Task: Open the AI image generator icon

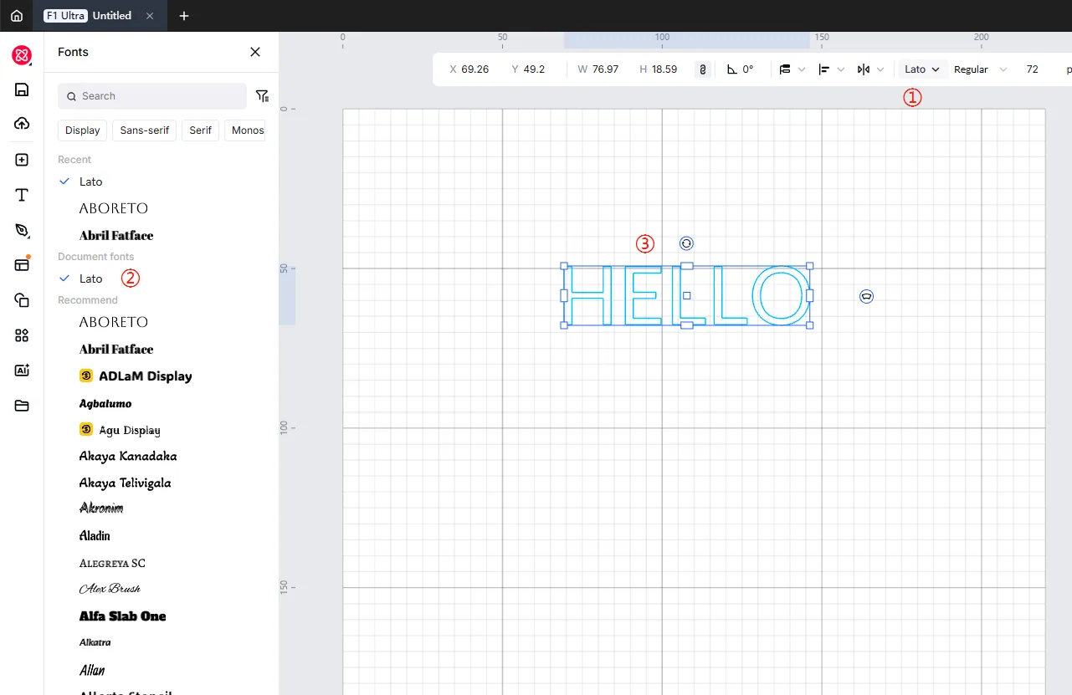Action: click(x=22, y=370)
